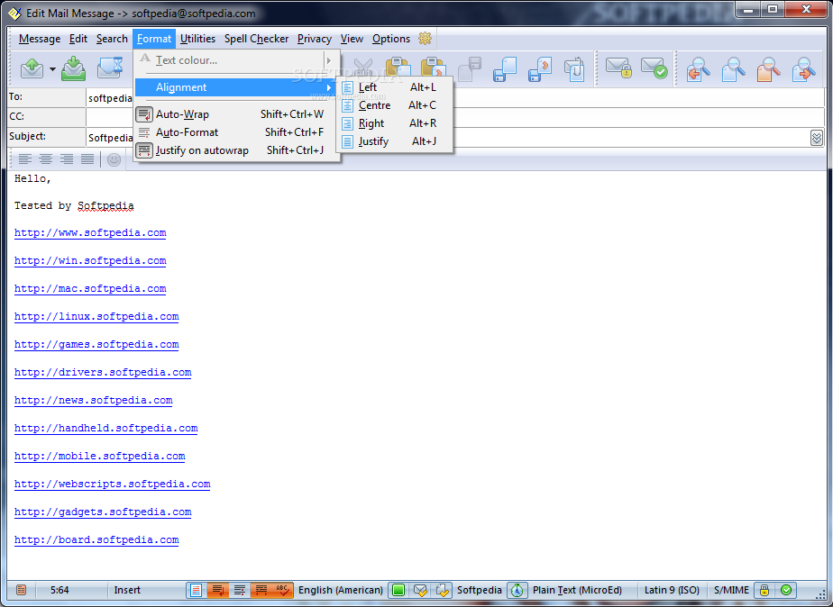Click the paperclip attachment toolbar icon

click(575, 69)
